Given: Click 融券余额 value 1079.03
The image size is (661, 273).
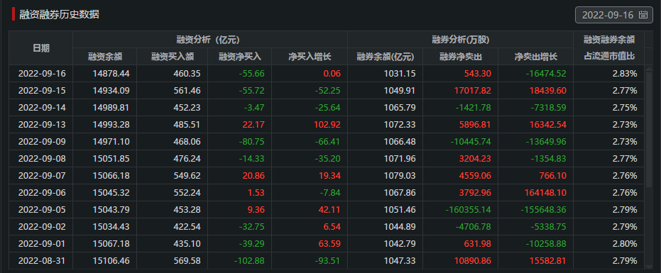Looking at the screenshot, I should pyautogui.click(x=400, y=176).
